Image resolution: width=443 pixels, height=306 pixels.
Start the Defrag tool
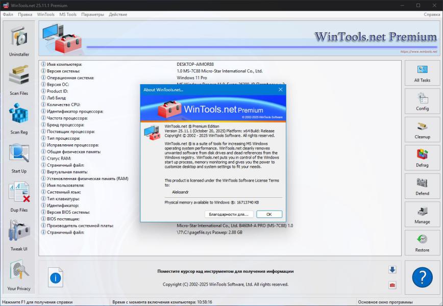click(x=422, y=158)
